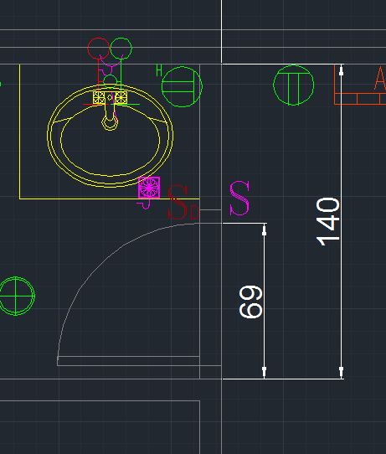Click the green circle above the sink faucet

tap(121, 49)
